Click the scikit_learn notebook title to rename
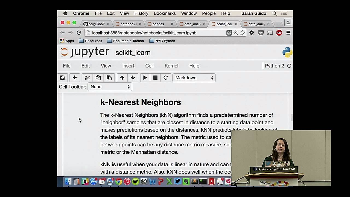The image size is (350, 197). 133,53
